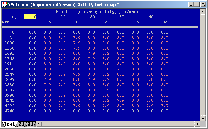Switch to the 3d view tab
This screenshot has height=129, width=208.
click(x=30, y=124)
